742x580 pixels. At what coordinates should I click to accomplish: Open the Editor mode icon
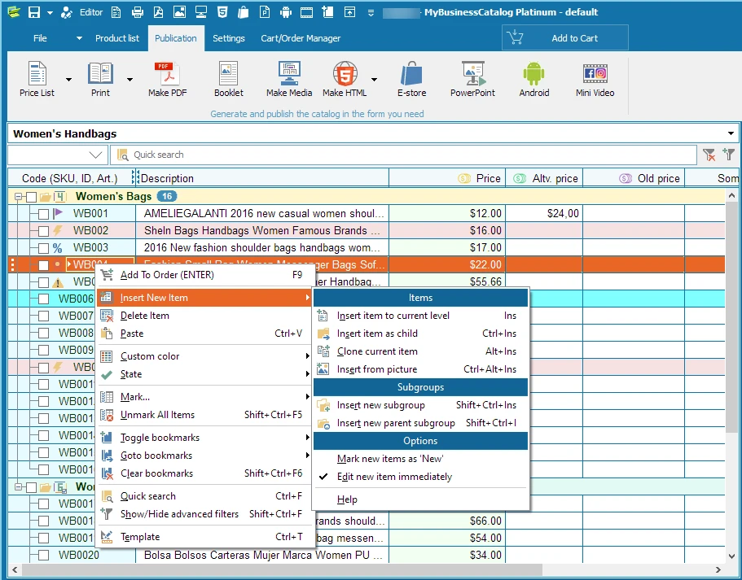tap(66, 12)
